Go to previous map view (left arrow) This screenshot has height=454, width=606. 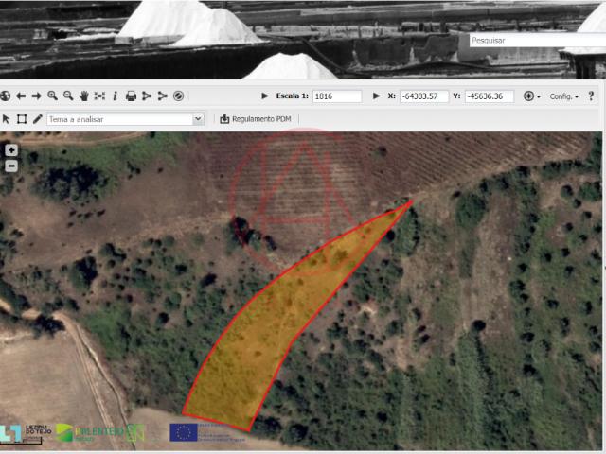pos(21,96)
